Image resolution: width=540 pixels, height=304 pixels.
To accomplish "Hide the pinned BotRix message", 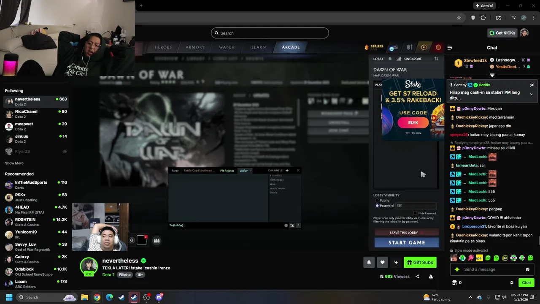I will tap(532, 85).
